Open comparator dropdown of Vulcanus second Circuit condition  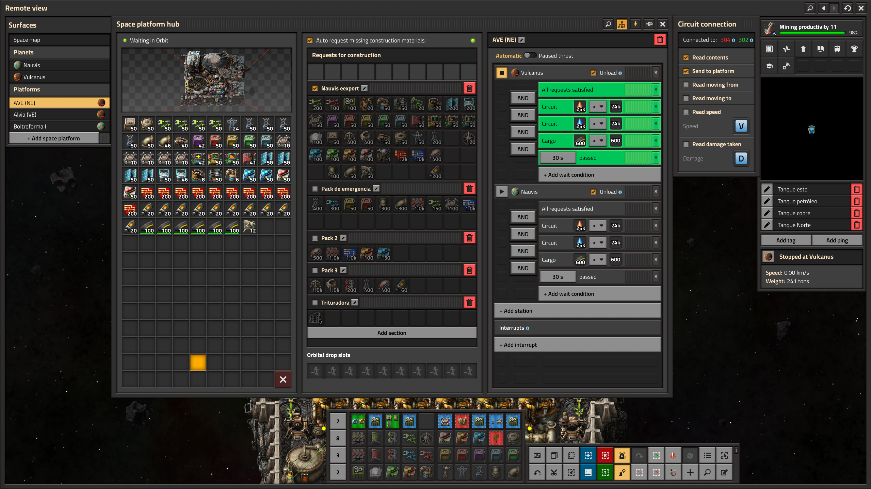[597, 124]
